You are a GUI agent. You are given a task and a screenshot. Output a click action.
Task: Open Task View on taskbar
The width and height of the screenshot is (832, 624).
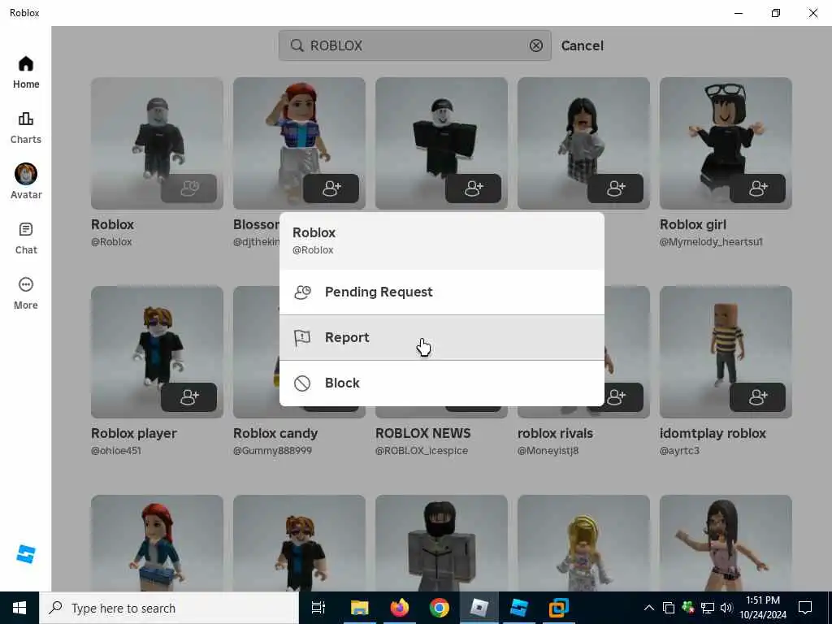point(318,608)
